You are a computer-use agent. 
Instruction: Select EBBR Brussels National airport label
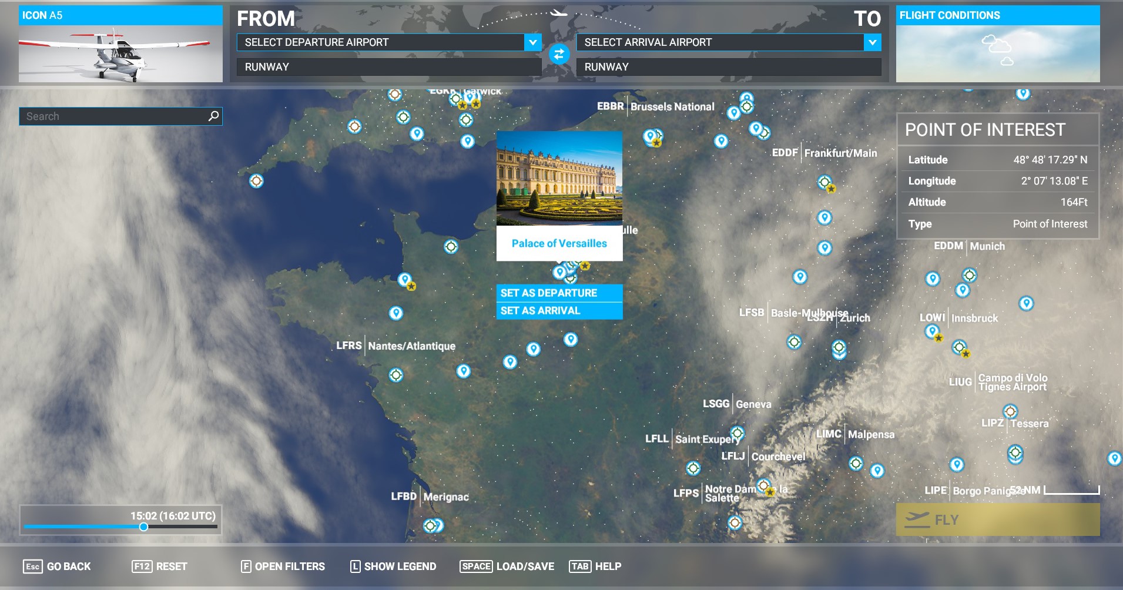point(656,106)
